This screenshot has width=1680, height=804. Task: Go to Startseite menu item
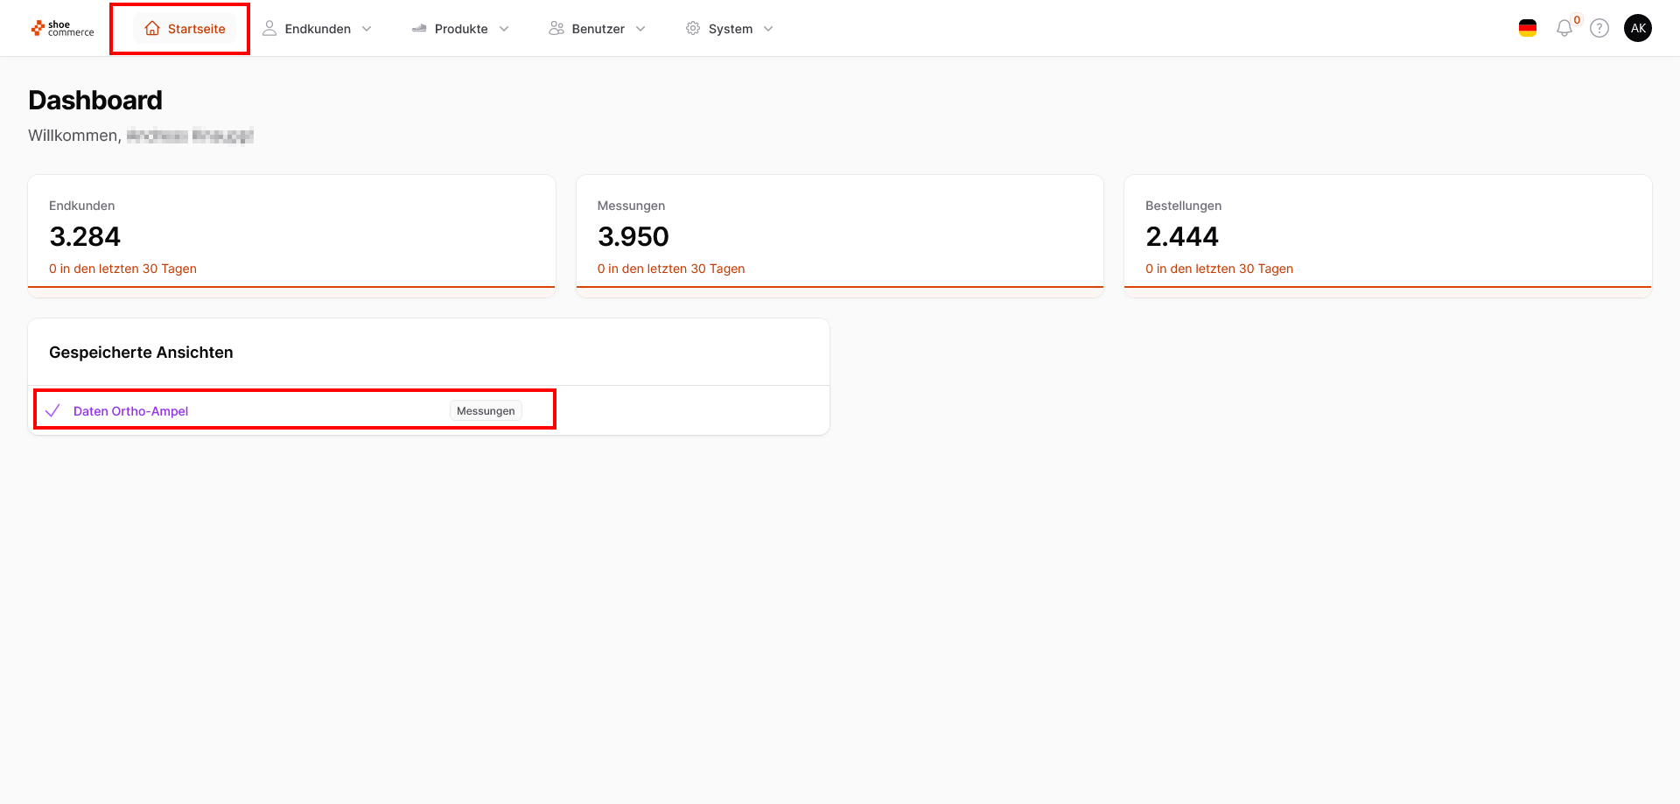coord(196,29)
